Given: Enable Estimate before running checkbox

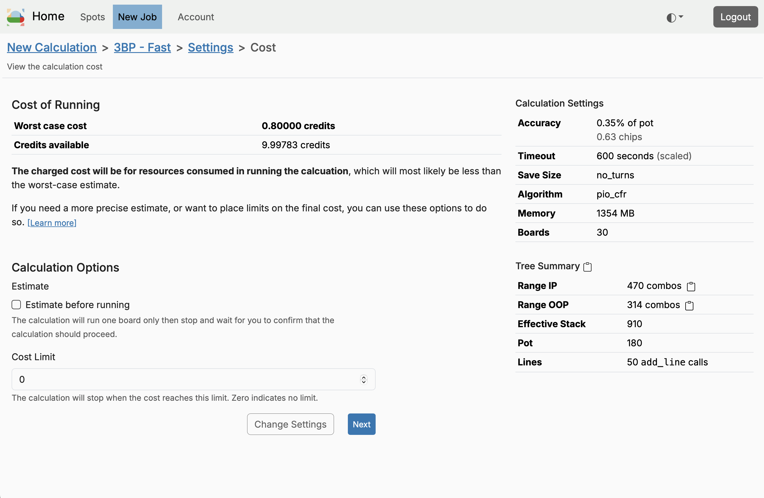Looking at the screenshot, I should (x=16, y=305).
